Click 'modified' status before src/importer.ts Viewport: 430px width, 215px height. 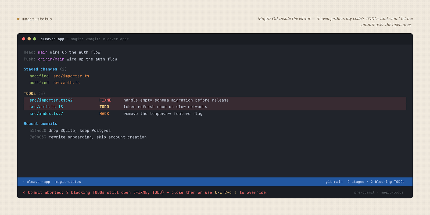[x=39, y=76]
